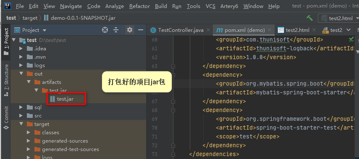Open Project panel settings gear
Image resolution: width=359 pixels, height=159 pixels.
click(x=130, y=30)
